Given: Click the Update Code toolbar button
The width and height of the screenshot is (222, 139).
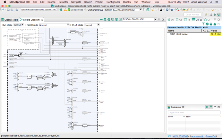Looking at the screenshot, I should pos(76,10).
